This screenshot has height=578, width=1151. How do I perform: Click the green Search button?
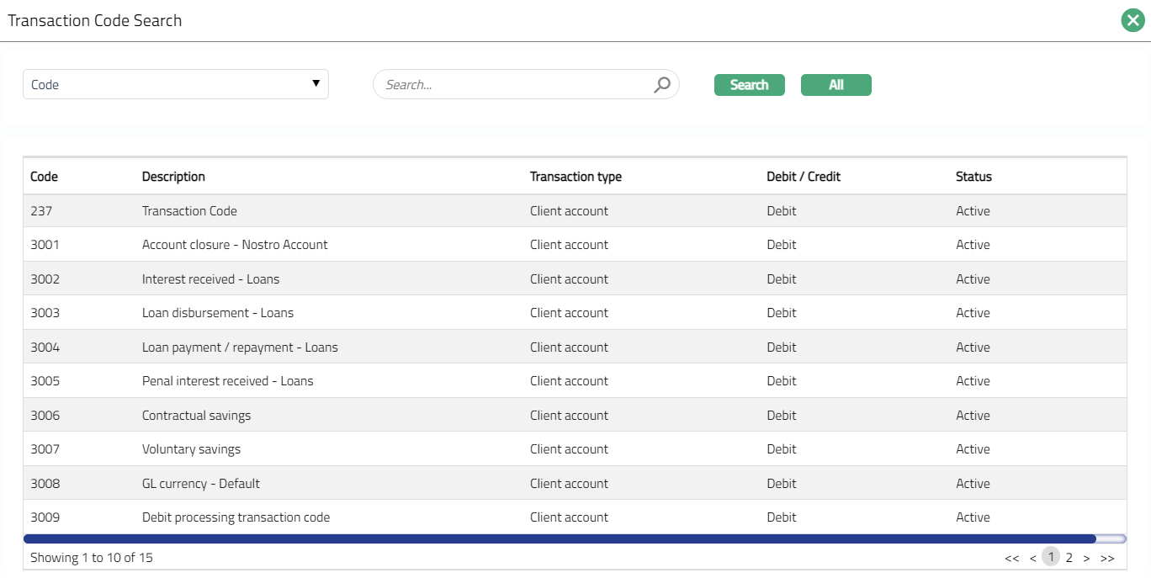(749, 85)
